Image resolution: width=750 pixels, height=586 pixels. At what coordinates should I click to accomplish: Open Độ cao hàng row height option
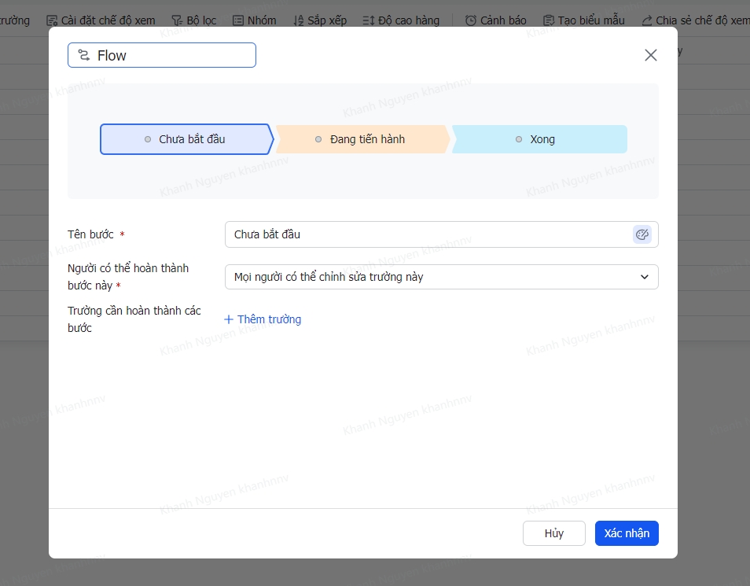[x=401, y=20]
